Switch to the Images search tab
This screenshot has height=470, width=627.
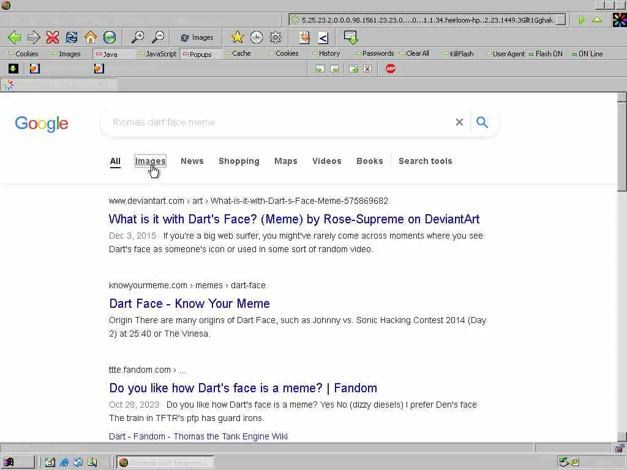point(151,161)
